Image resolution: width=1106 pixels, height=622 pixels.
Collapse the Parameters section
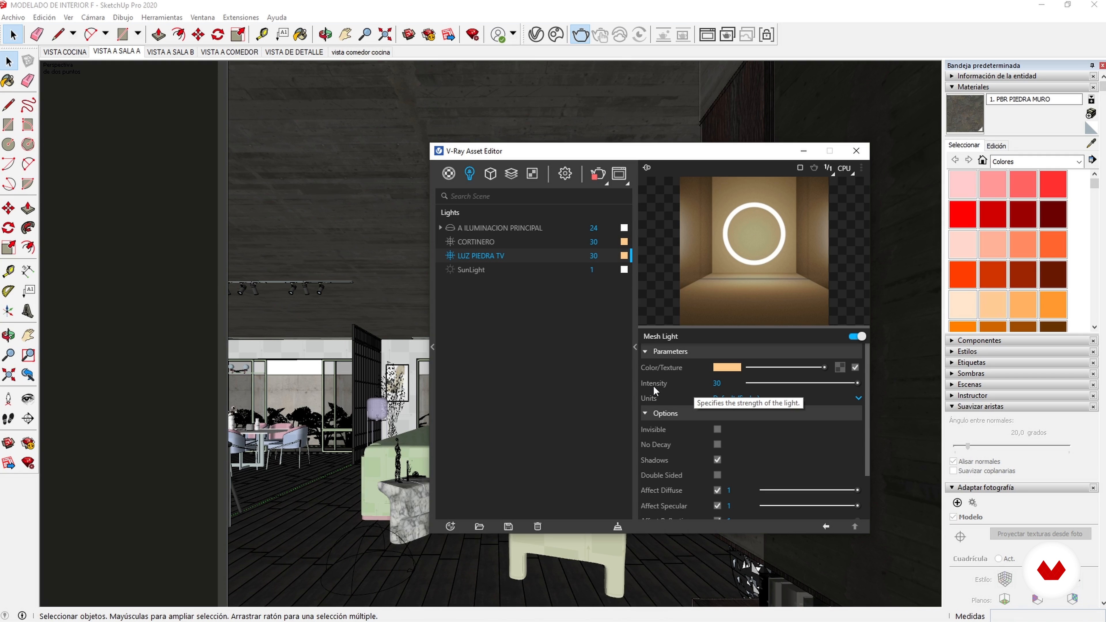pos(645,351)
